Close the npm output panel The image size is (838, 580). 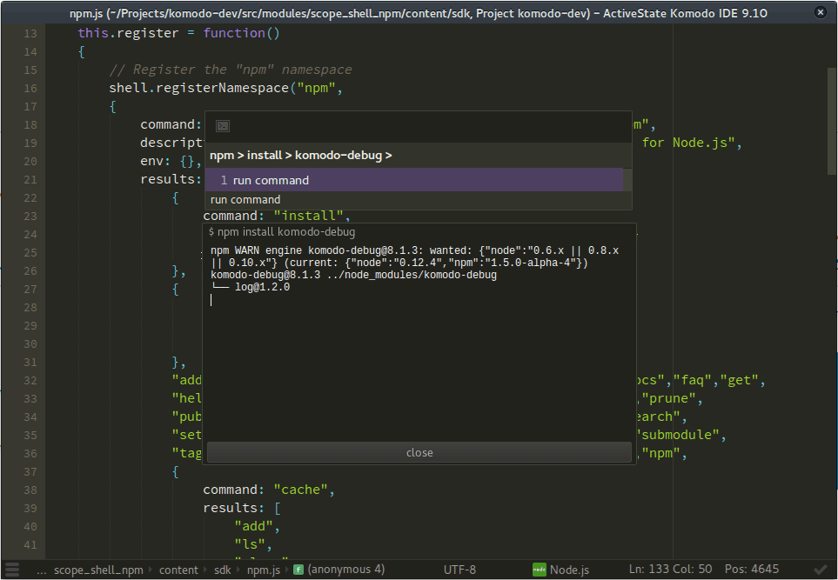click(x=419, y=452)
